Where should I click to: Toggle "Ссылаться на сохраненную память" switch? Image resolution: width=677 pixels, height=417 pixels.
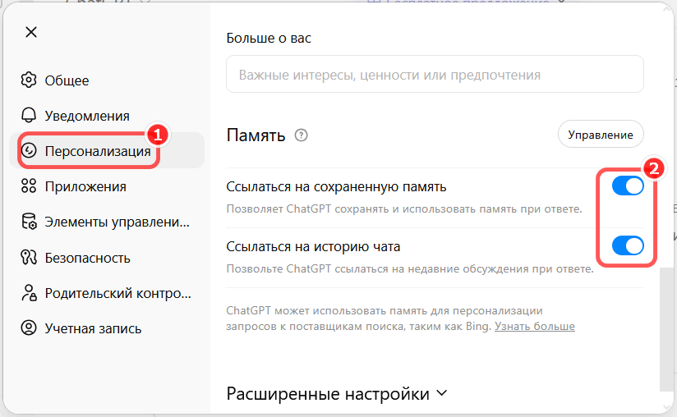click(x=628, y=186)
